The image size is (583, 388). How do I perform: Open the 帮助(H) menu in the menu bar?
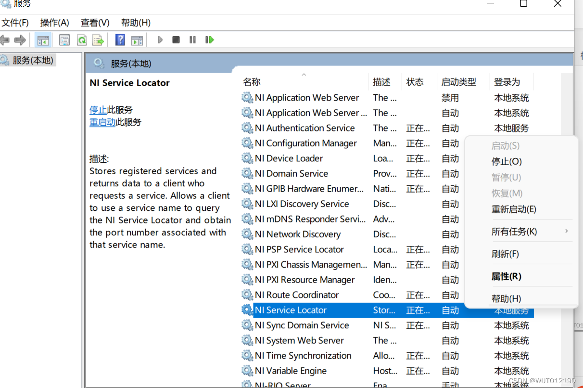(136, 23)
